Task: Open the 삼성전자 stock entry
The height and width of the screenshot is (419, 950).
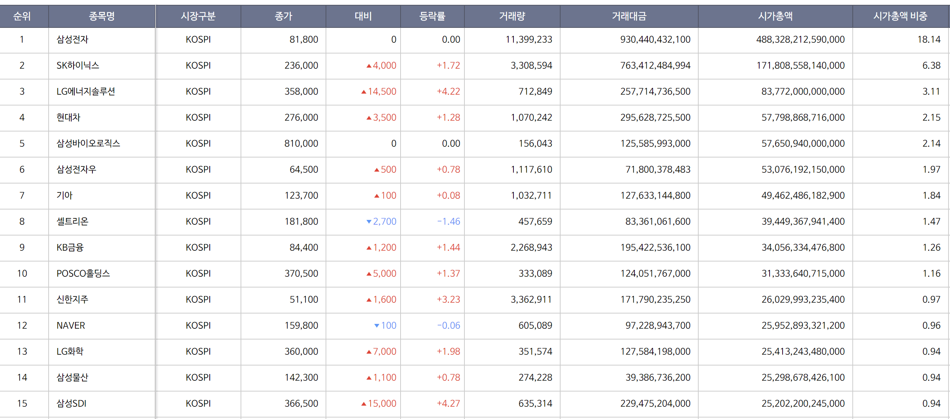Action: click(72, 39)
